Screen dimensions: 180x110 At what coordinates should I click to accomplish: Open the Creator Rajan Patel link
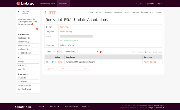coord(64,27)
